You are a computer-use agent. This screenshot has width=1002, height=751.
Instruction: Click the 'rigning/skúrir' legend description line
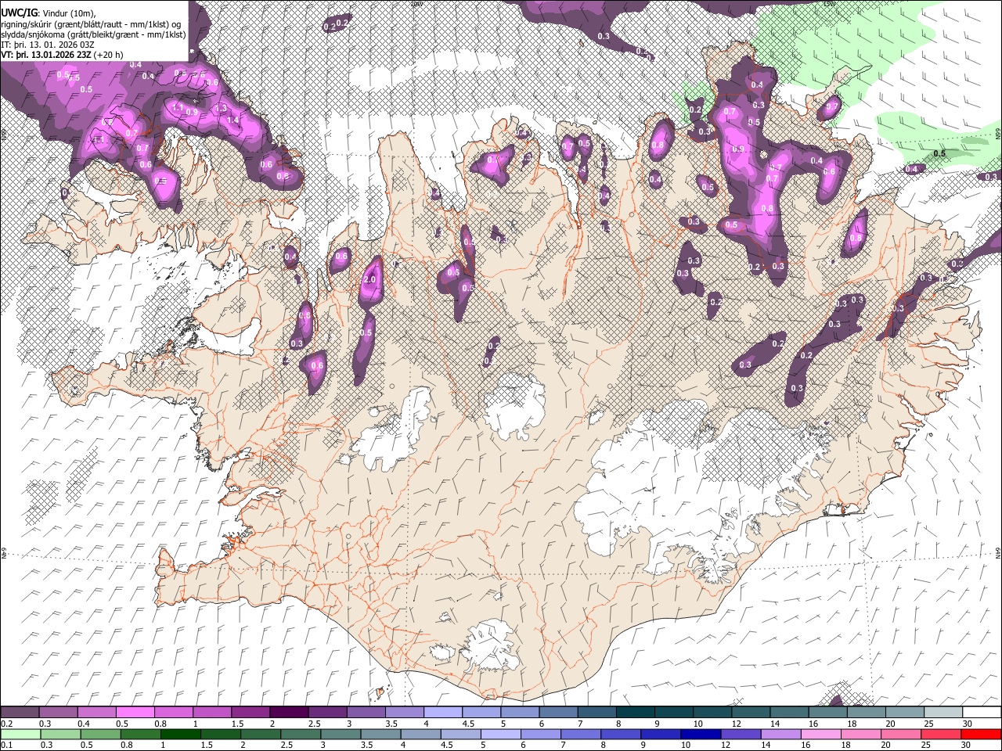[92, 23]
